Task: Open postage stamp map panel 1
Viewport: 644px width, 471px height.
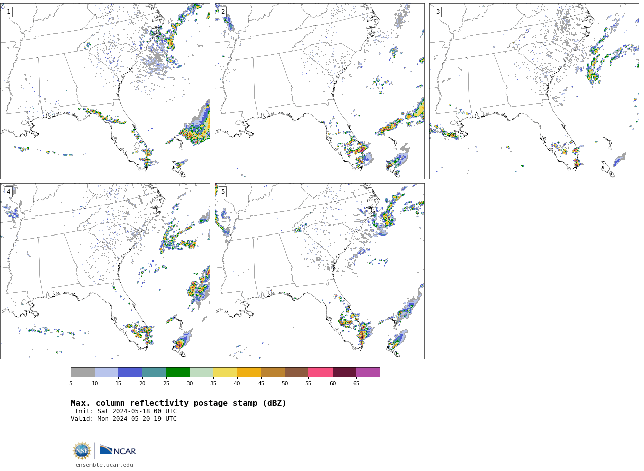Action: coord(105,91)
